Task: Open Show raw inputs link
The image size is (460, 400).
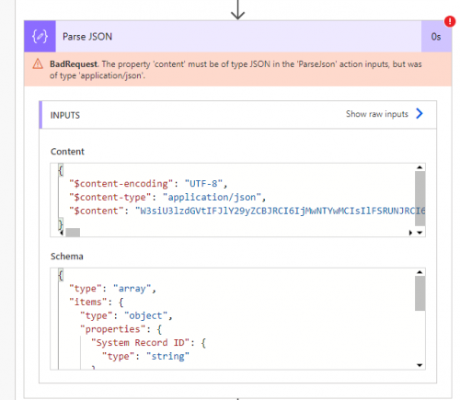Action: pyautogui.click(x=377, y=114)
